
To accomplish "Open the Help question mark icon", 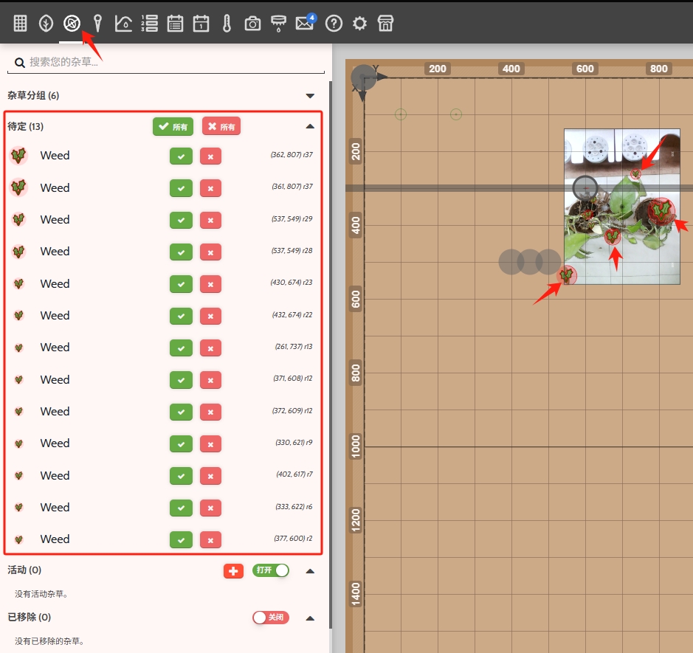I will (x=334, y=24).
